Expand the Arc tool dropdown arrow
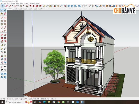The image size is (139, 104). [18, 6]
